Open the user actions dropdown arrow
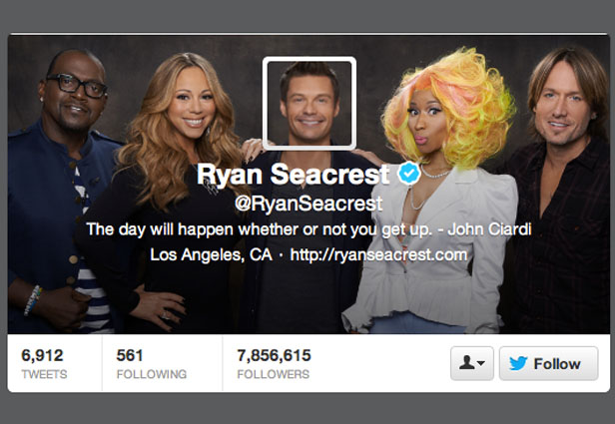This screenshot has height=424, width=615. click(x=481, y=363)
